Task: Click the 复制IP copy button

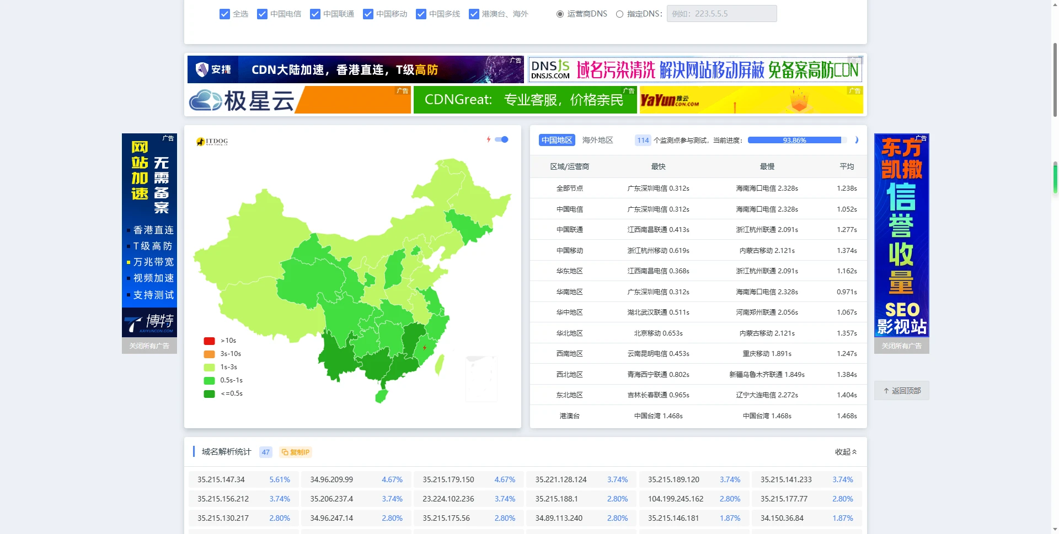Action: (x=296, y=452)
